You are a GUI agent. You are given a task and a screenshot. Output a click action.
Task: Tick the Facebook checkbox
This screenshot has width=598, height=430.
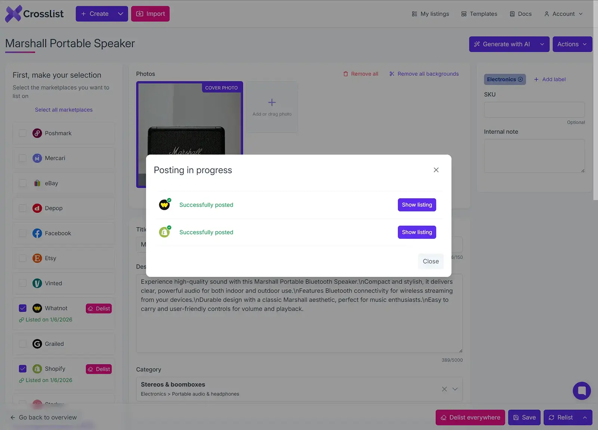point(23,233)
